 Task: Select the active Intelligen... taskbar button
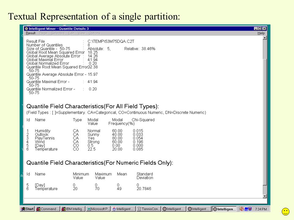click(224, 209)
